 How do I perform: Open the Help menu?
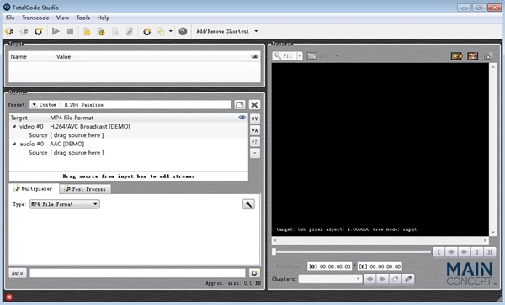(104, 18)
